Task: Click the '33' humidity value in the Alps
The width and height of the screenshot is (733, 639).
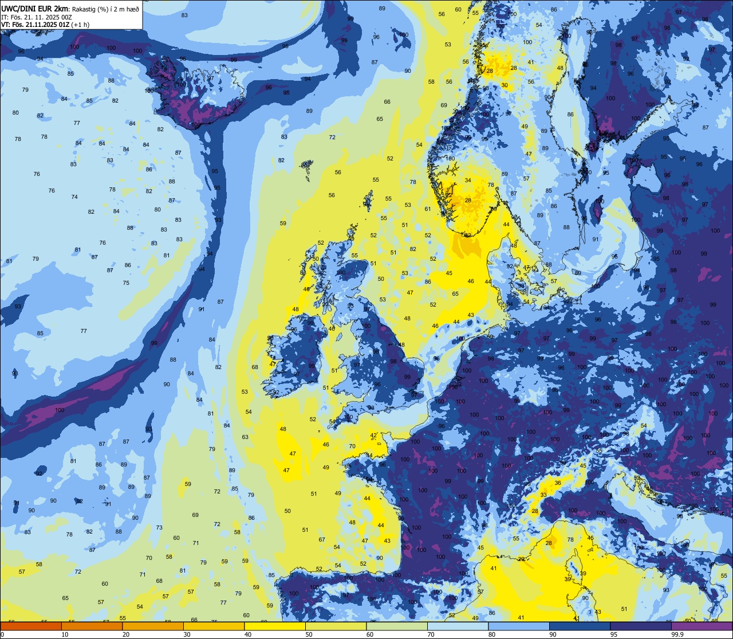Action: pos(543,495)
